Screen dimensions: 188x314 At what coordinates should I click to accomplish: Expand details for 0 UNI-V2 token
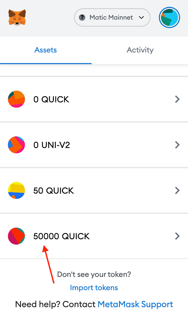(x=178, y=145)
